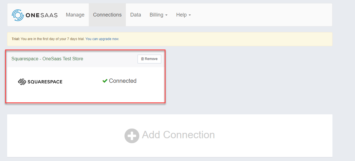Open the Billing dropdown menu
355x161 pixels.
point(158,15)
